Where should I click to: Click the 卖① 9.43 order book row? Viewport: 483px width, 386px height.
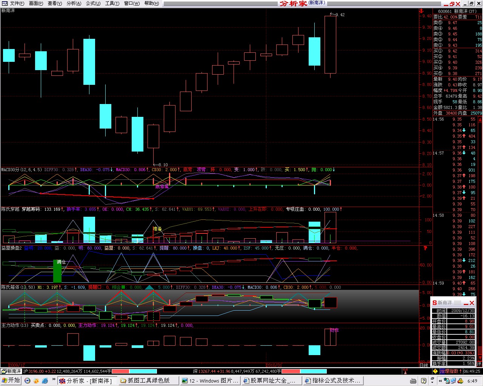click(x=457, y=45)
